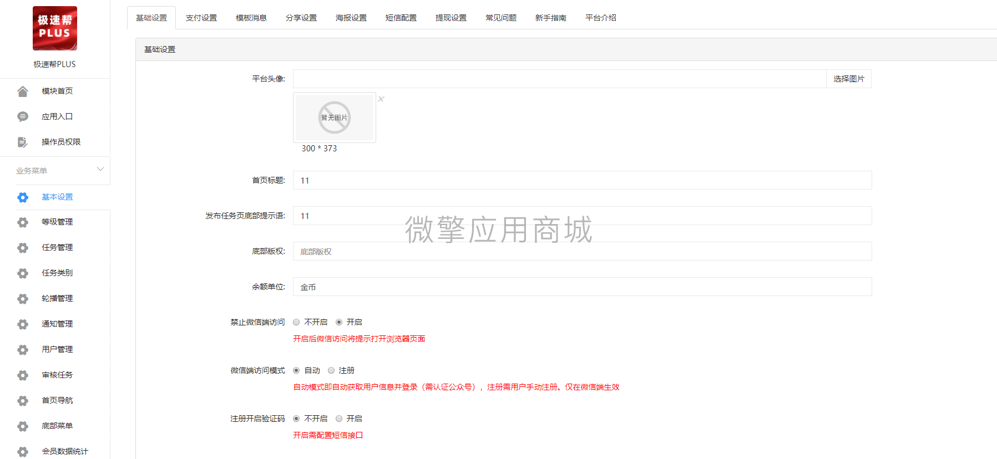
Task: Click the 极速帮PLUS name under the logo
Action: click(54, 64)
